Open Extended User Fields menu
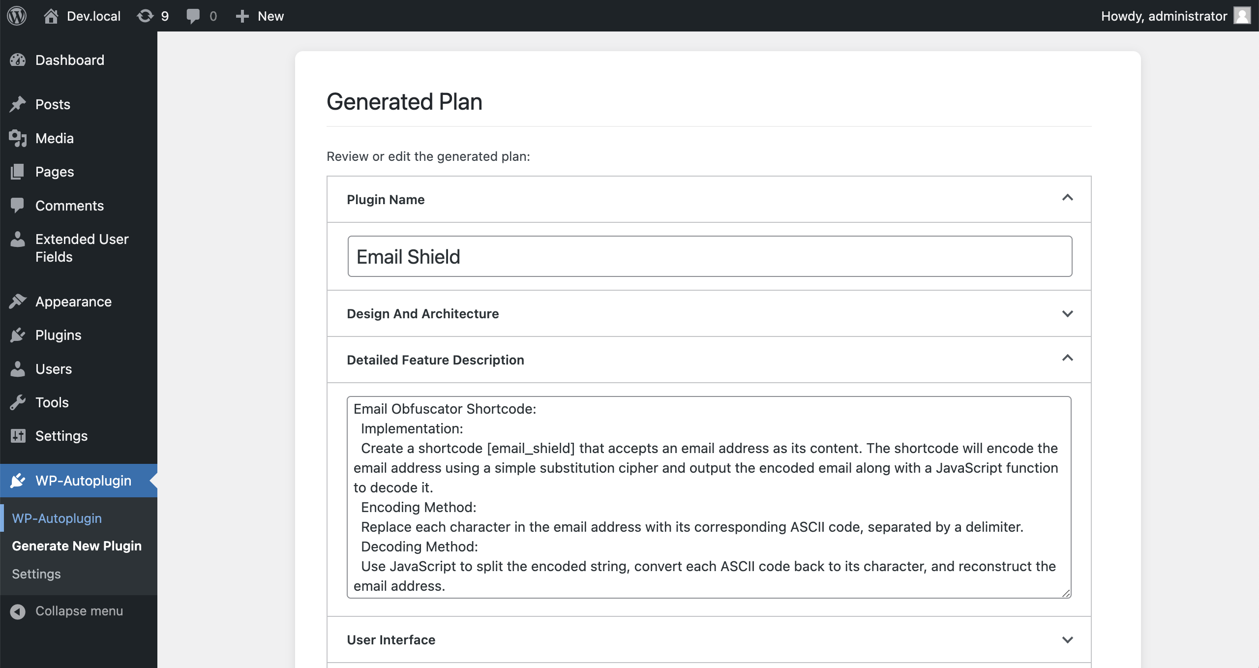 click(82, 248)
